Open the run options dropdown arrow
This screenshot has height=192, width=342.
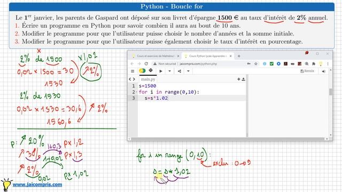[x=169, y=71]
